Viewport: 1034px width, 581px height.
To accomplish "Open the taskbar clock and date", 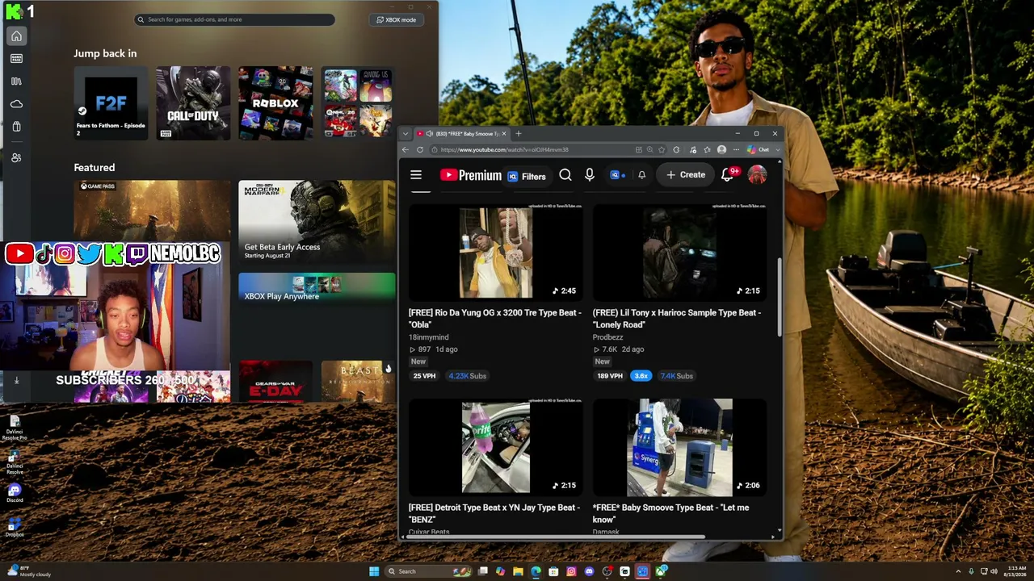I will pos(1016,571).
